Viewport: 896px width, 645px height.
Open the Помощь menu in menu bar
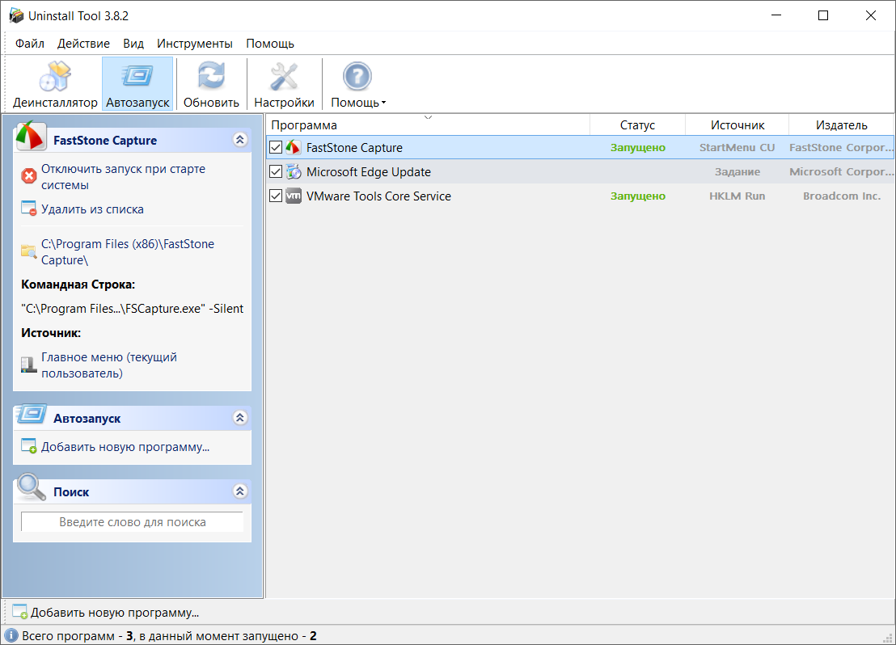pyautogui.click(x=270, y=44)
